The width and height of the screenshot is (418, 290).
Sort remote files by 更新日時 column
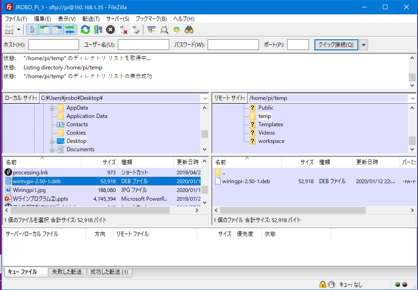376,162
